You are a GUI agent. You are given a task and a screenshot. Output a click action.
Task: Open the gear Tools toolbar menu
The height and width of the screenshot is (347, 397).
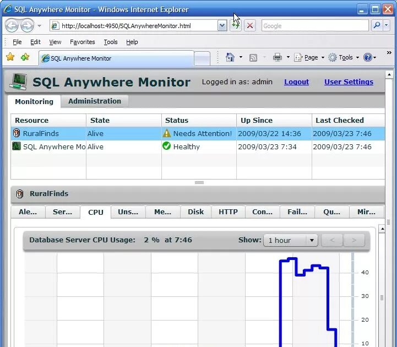344,57
